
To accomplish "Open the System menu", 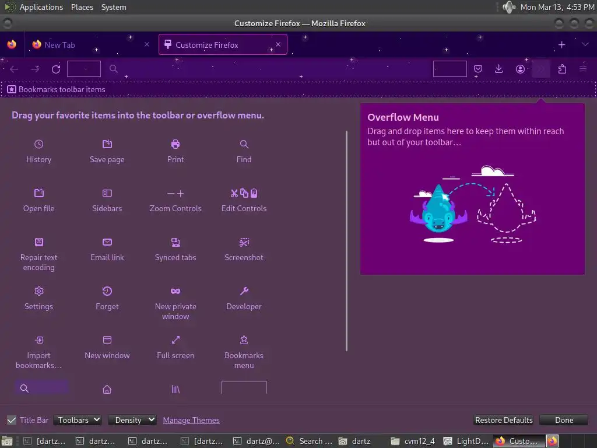I will (114, 7).
